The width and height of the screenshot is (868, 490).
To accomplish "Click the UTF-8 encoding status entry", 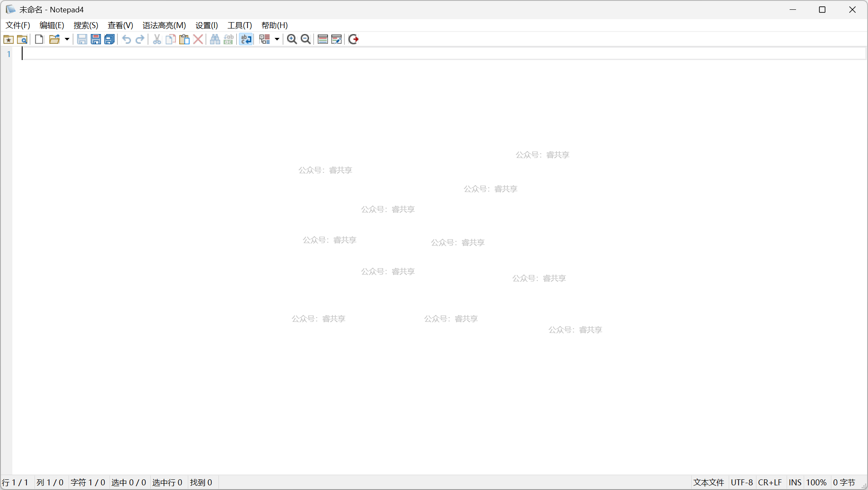I will (x=742, y=482).
